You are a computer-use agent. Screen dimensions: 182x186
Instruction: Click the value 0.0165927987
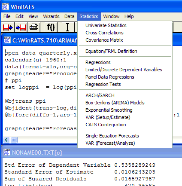coord(135,179)
